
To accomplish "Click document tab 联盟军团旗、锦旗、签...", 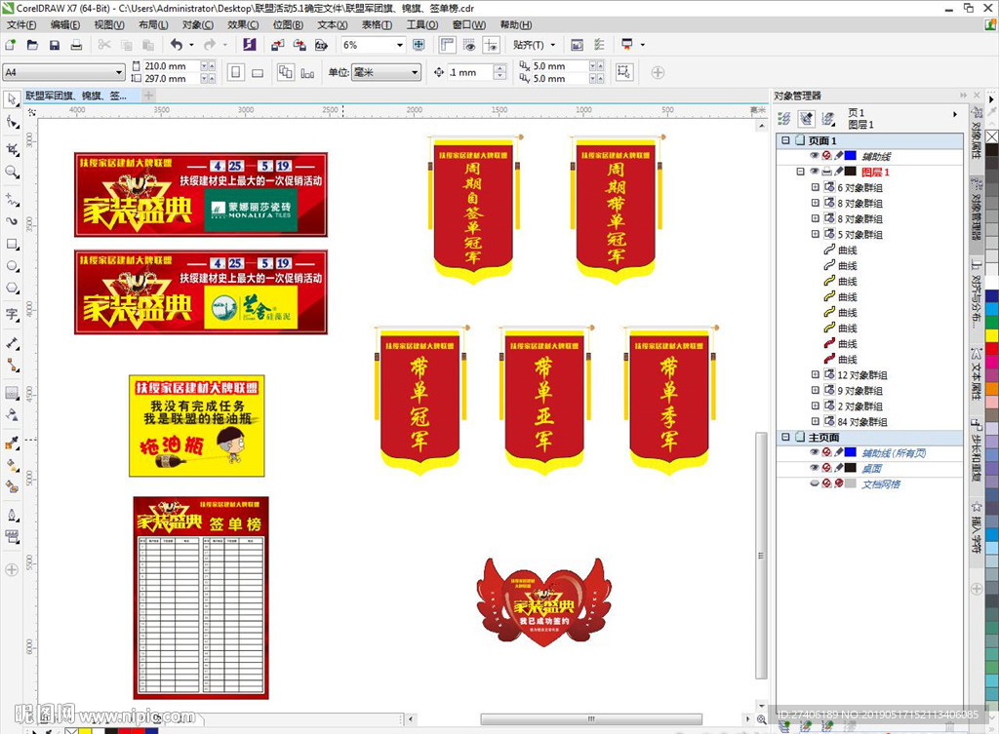I will pyautogui.click(x=76, y=96).
